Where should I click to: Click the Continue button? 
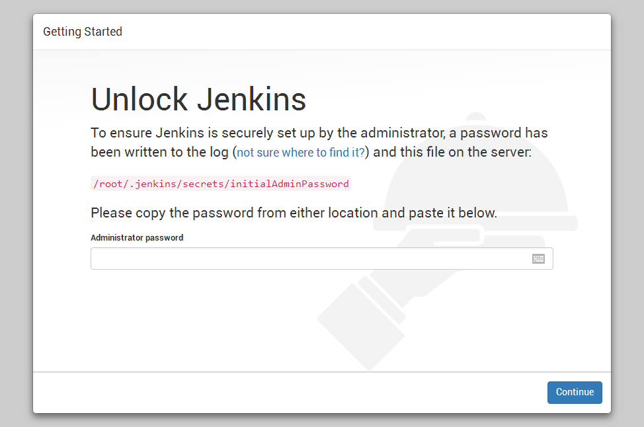point(575,392)
